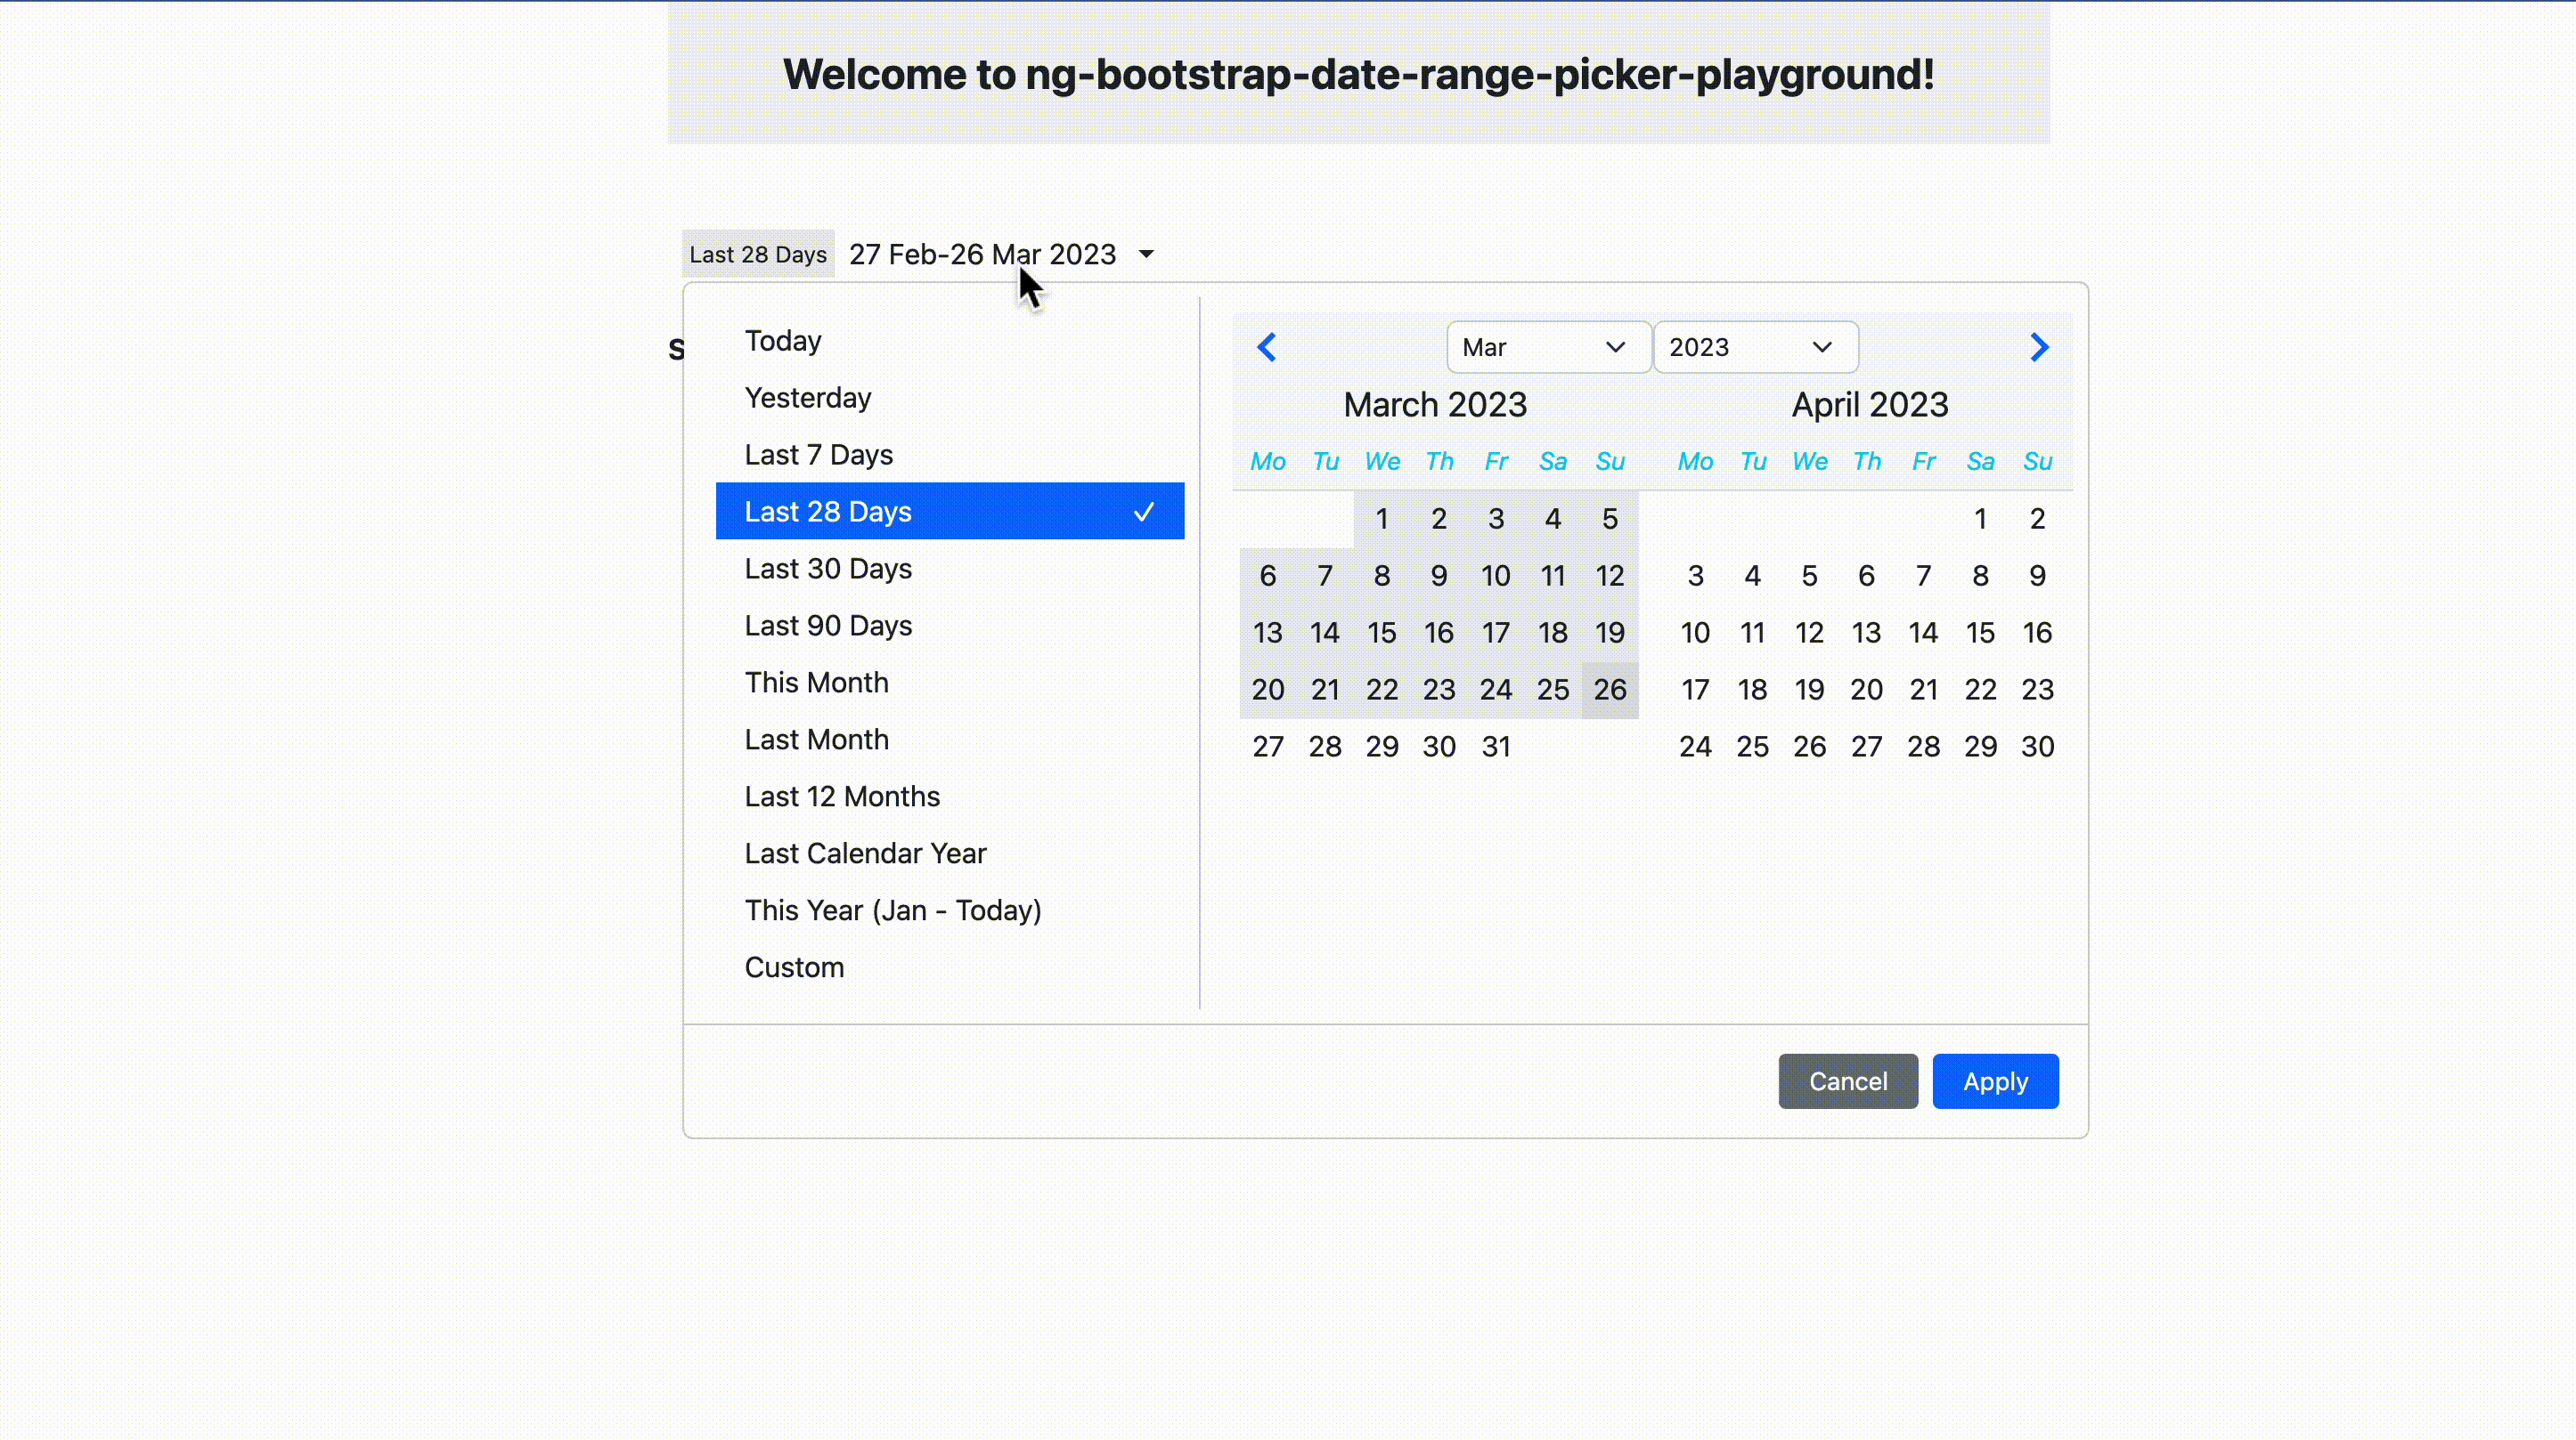Image resolution: width=2576 pixels, height=1440 pixels.
Task: Click caret next to 27 Feb-26 Mar 2023
Action: click(1146, 254)
